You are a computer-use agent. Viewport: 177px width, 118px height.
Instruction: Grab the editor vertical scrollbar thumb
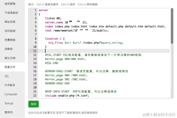[172, 26]
